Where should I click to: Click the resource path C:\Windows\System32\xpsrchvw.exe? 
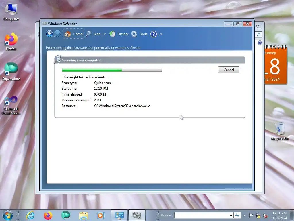click(x=122, y=106)
